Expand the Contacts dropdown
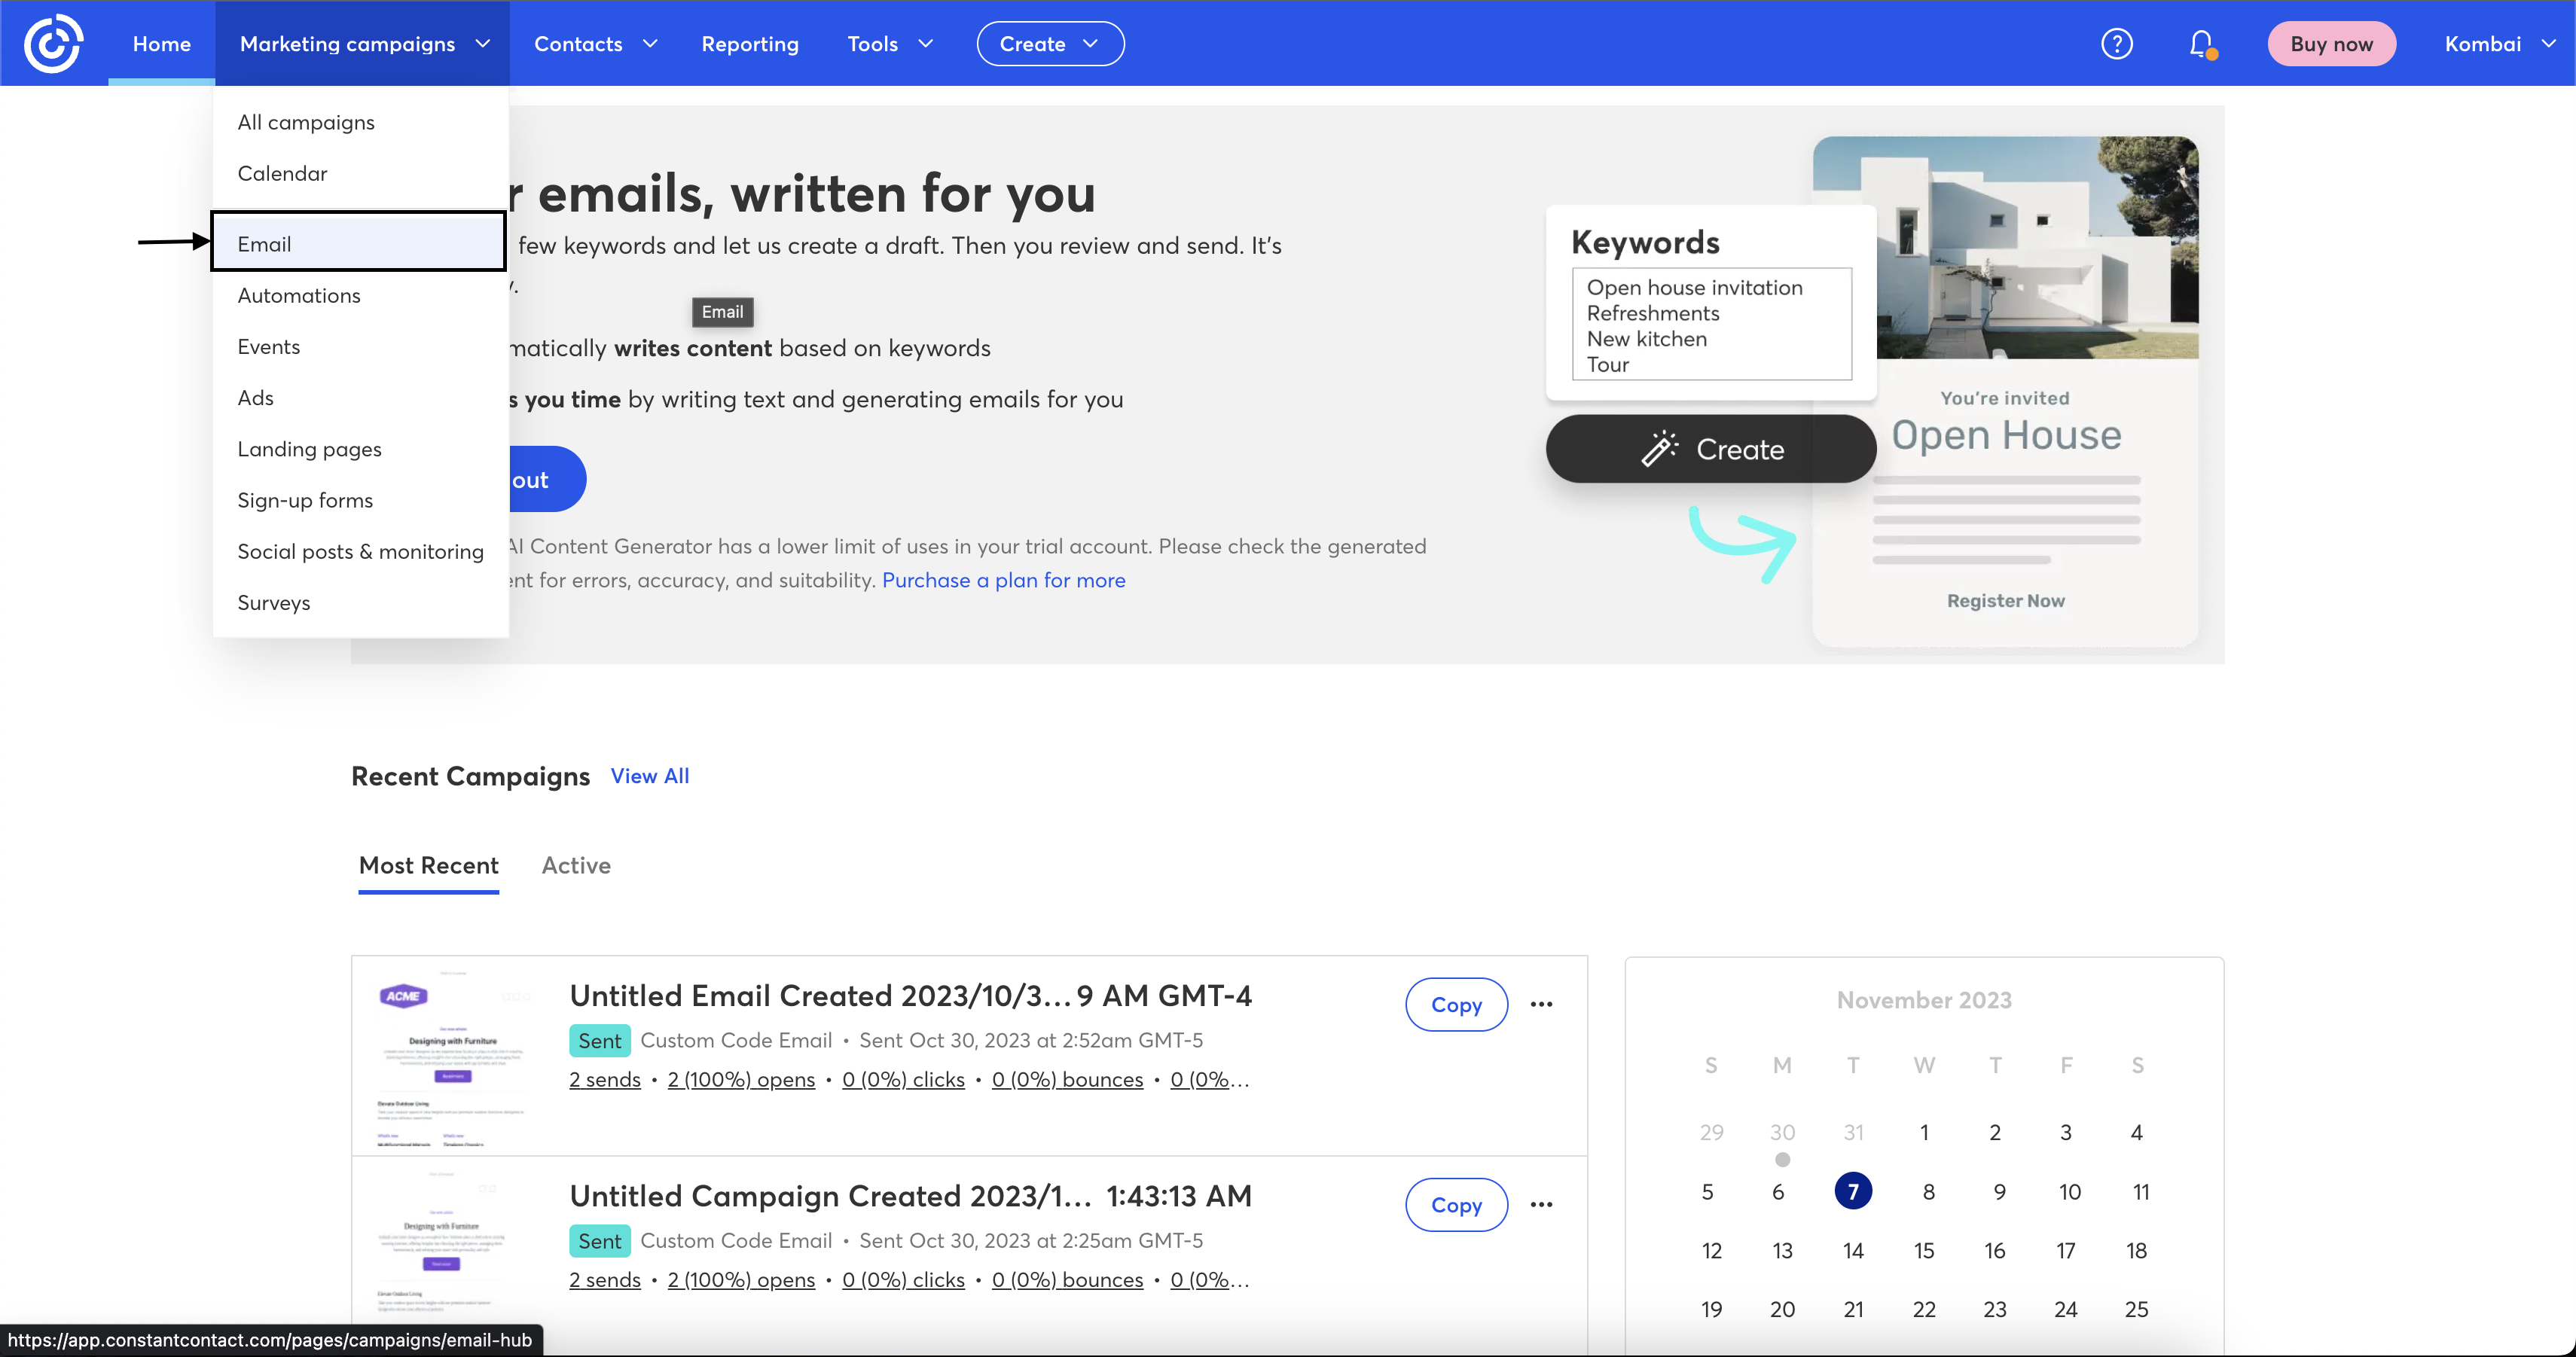This screenshot has width=2576, height=1357. pyautogui.click(x=595, y=44)
